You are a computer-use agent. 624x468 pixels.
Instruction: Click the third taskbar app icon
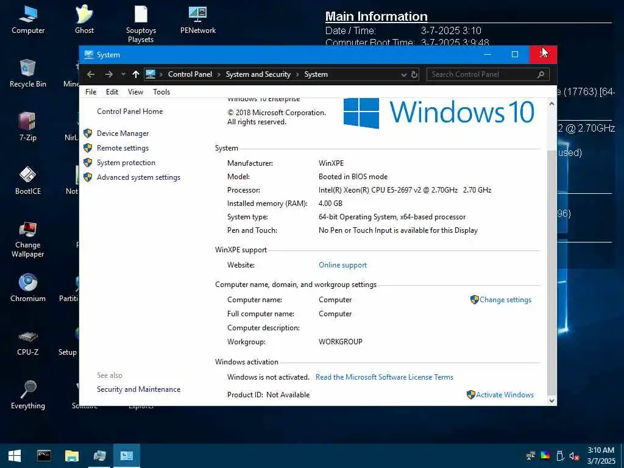pyautogui.click(x=99, y=456)
